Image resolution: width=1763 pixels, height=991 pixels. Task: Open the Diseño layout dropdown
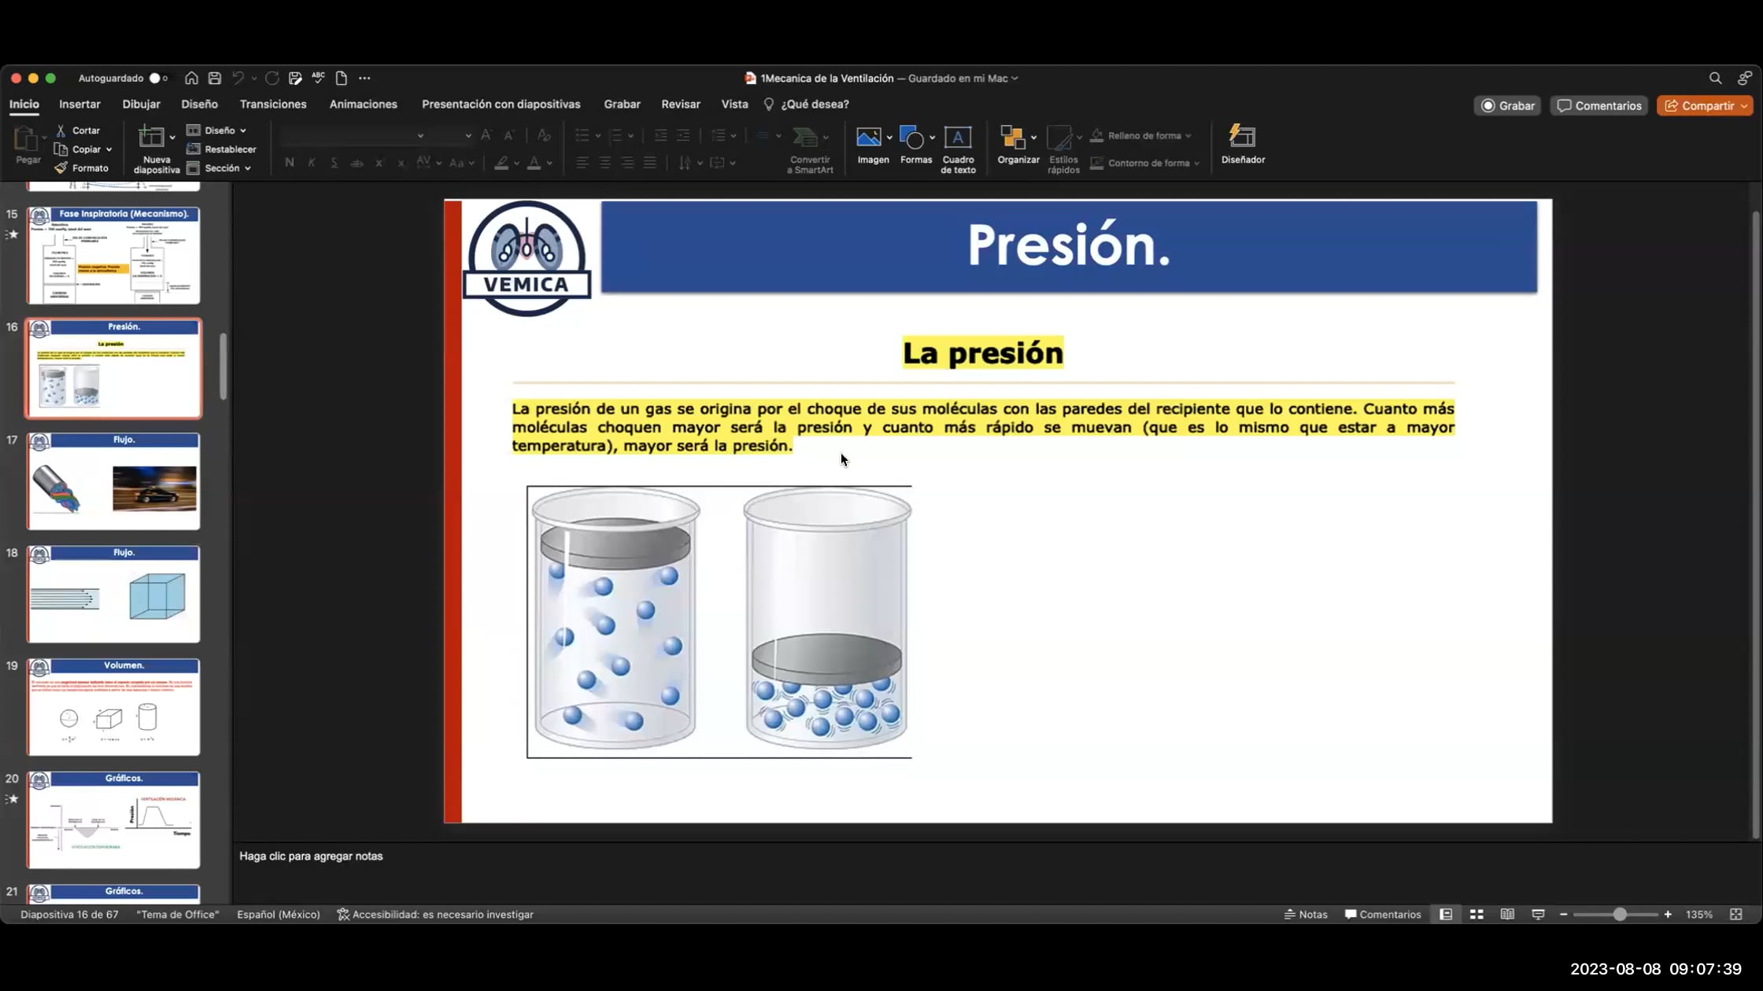coord(216,130)
